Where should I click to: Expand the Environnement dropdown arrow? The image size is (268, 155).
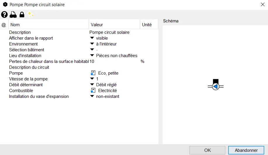pyautogui.click(x=92, y=44)
